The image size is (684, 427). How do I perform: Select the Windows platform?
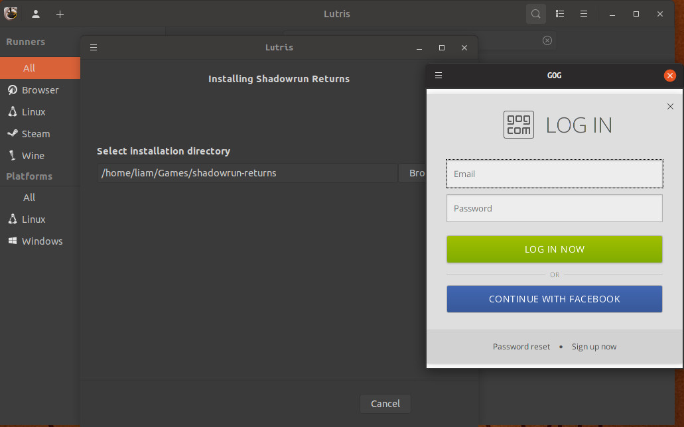click(x=40, y=241)
